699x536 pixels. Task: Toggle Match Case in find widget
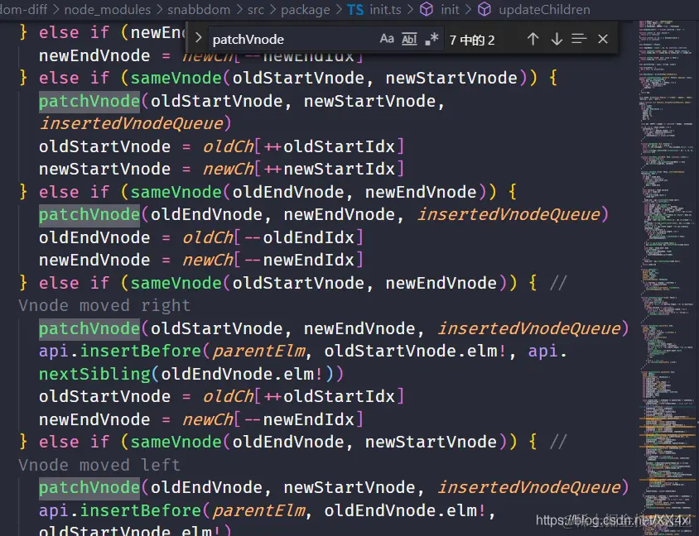click(387, 39)
